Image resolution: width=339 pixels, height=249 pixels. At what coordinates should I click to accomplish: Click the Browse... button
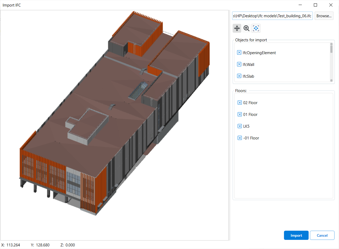(x=324, y=16)
